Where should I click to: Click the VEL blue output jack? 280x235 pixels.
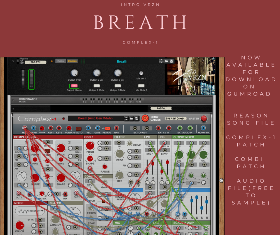point(88,128)
